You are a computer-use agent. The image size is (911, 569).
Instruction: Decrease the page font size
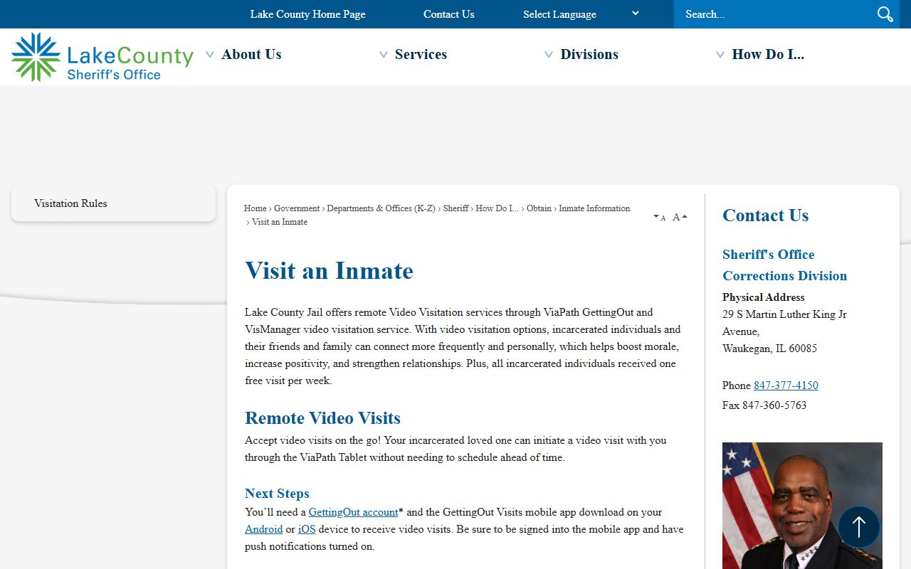[x=659, y=218]
